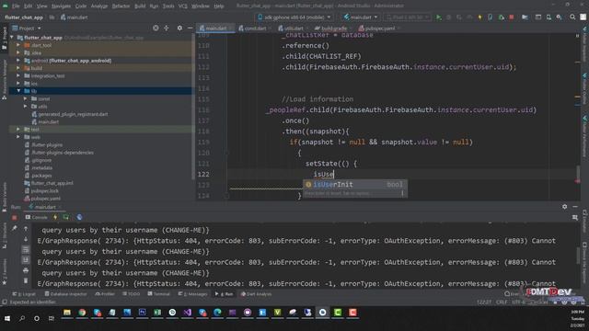Open the Search Everywhere magnifier icon
This screenshot has width=589, height=331.
[572, 17]
